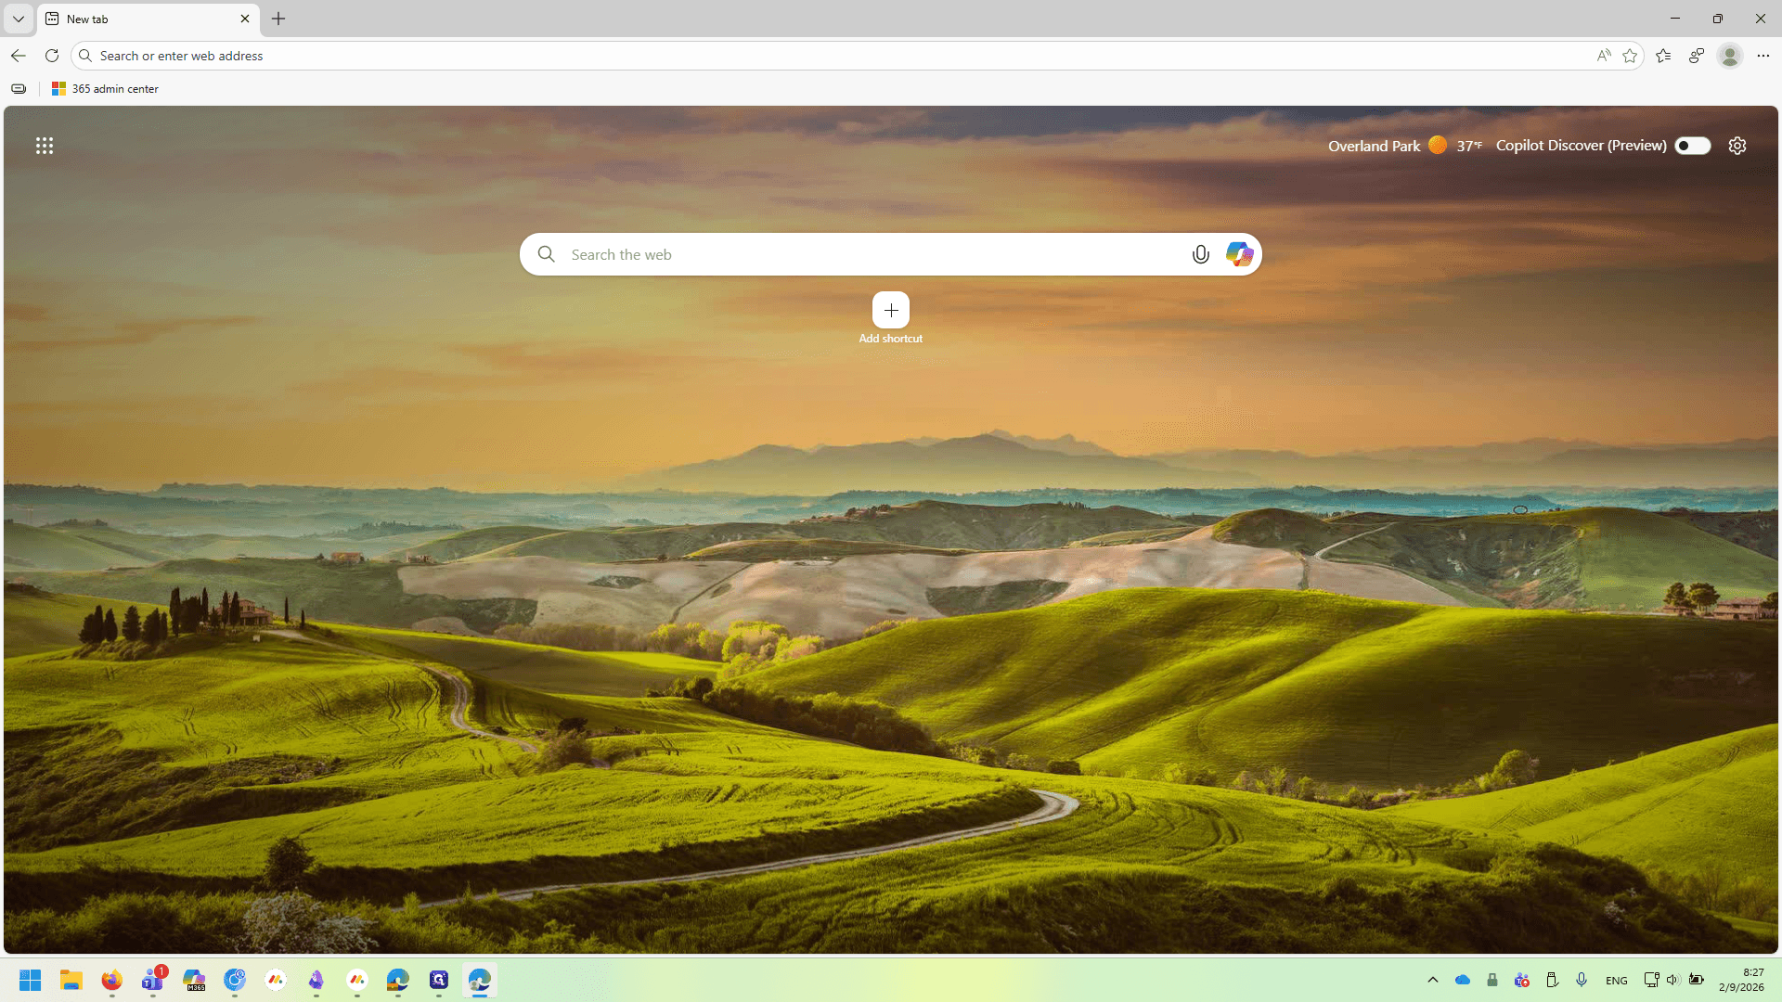Launch File Explorer from the taskbar
The height and width of the screenshot is (1002, 1782).
tap(71, 980)
